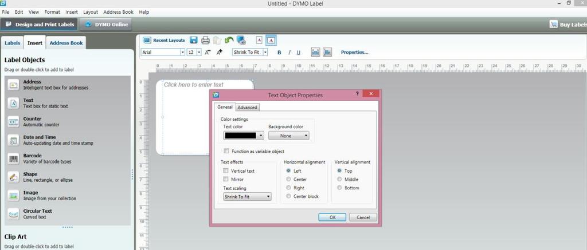The width and height of the screenshot is (587, 250).
Task: Click Cancel in Text Object Properties
Action: pos(363,217)
